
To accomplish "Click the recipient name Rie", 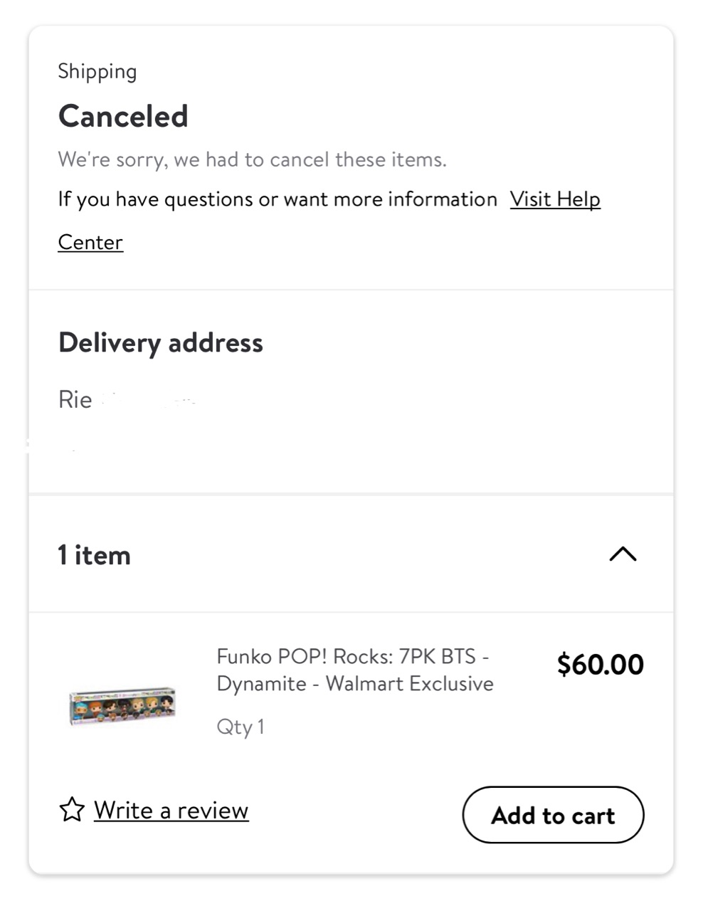I will 75,400.
